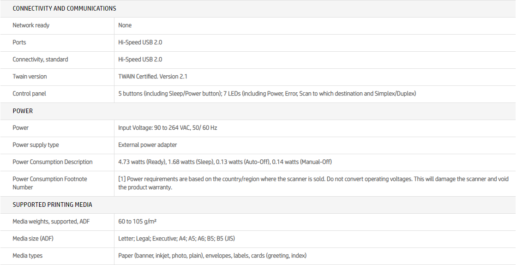Image resolution: width=516 pixels, height=265 pixels.
Task: Select the Twain version label
Action: [x=30, y=77]
